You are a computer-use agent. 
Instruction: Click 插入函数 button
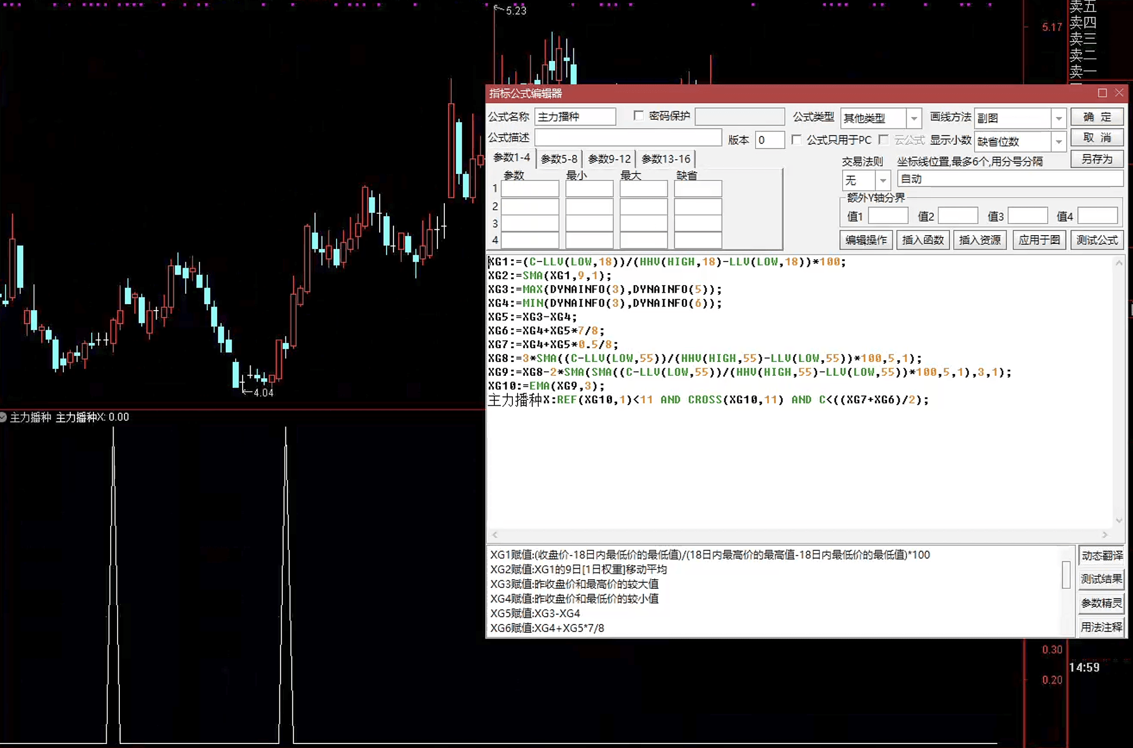(923, 240)
